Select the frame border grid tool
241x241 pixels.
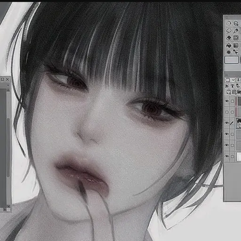(x=236, y=38)
